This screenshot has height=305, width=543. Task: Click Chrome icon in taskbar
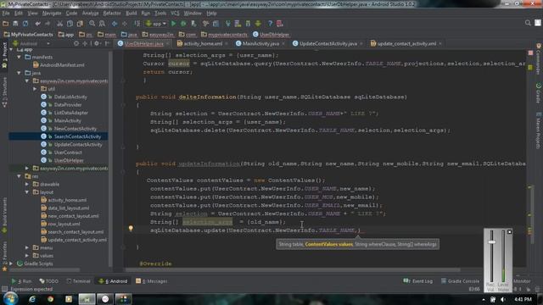(51, 299)
